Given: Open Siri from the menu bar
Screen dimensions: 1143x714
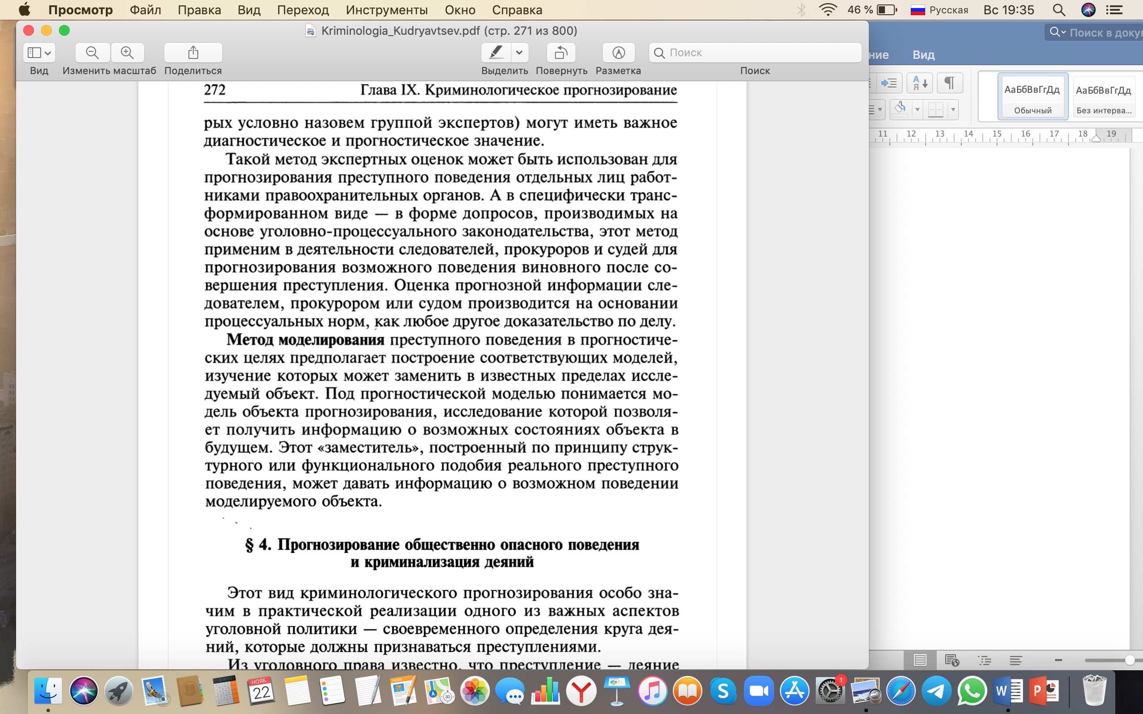Looking at the screenshot, I should tap(1088, 10).
